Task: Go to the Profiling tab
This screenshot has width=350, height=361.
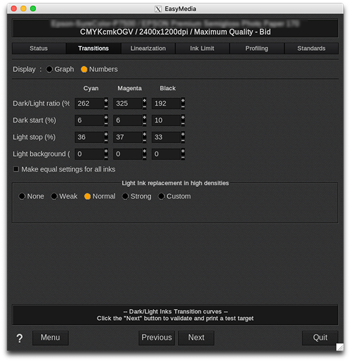Action: pyautogui.click(x=257, y=48)
